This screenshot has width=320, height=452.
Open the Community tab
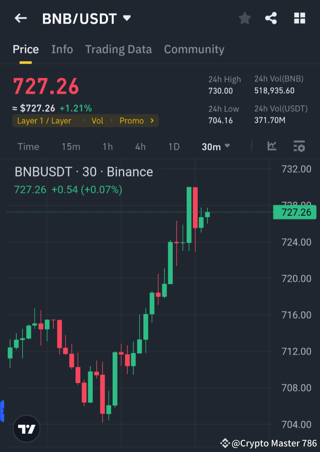(194, 49)
